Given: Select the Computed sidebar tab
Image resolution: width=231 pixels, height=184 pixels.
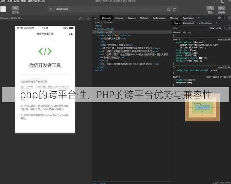Looking at the screenshot, I should (188, 23).
